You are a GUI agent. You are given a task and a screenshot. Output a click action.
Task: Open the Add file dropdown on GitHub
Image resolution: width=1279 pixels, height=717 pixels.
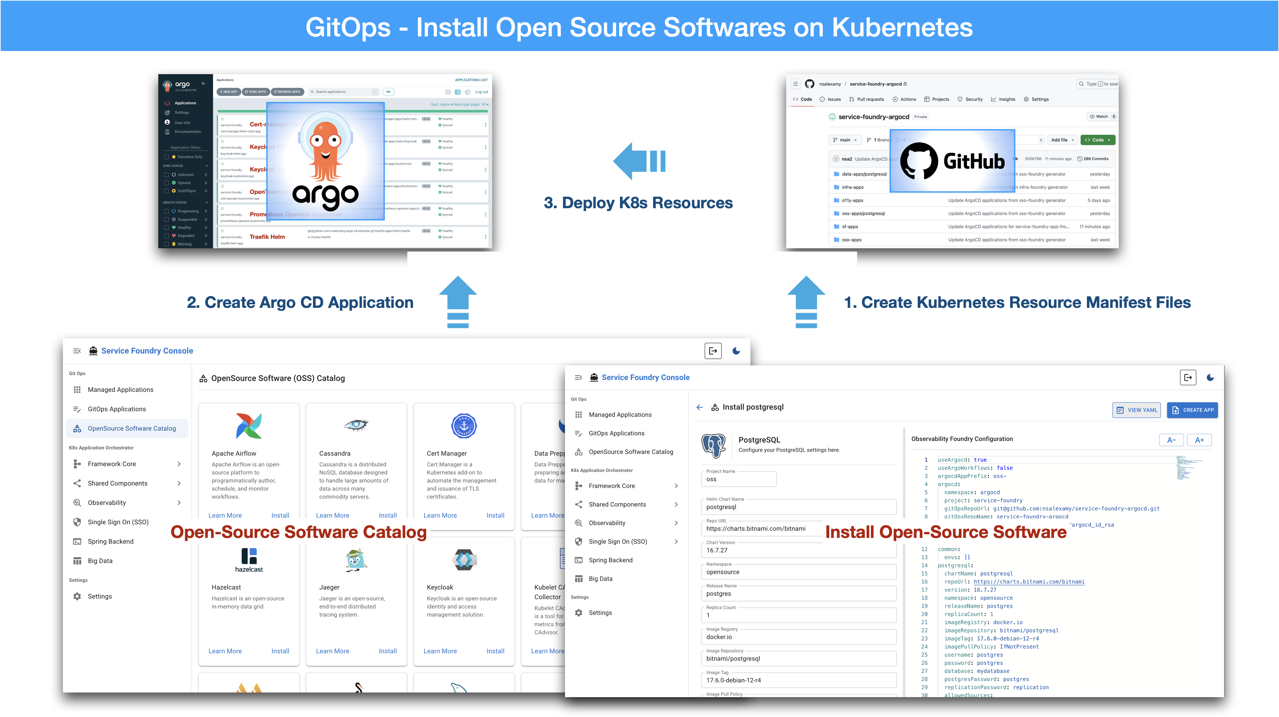click(1062, 140)
